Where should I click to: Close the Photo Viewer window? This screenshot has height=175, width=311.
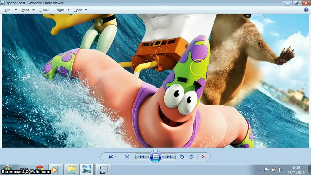(x=306, y=3)
